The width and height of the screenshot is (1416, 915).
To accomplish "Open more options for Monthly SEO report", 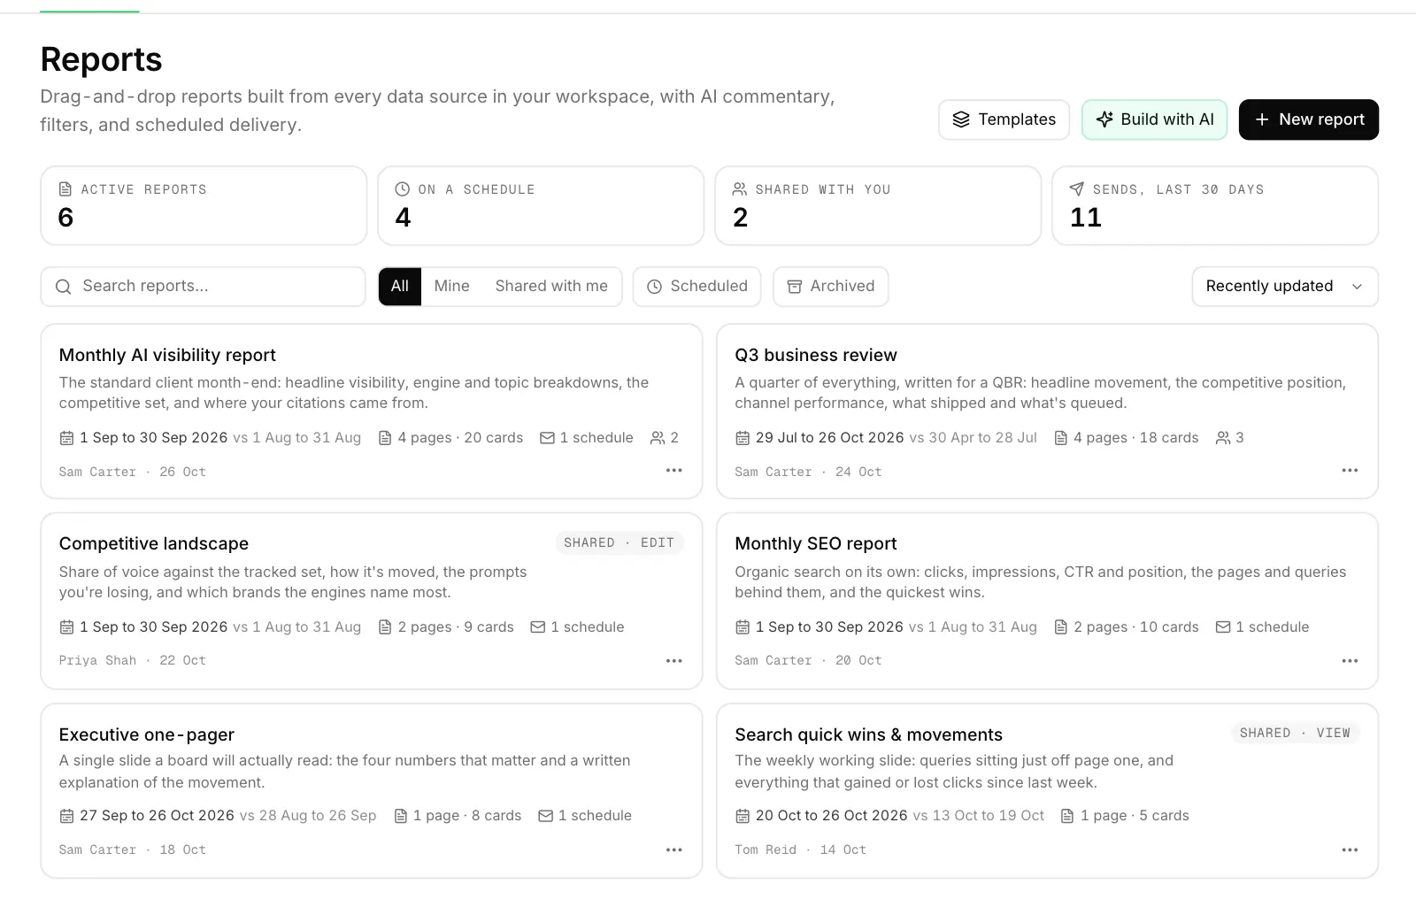I will (x=1350, y=661).
